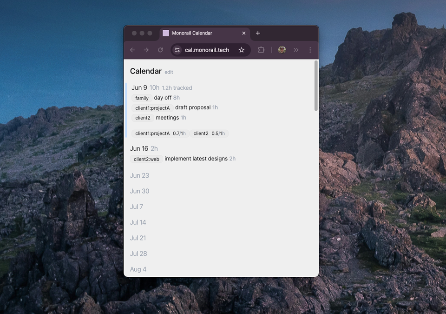Bookmark the page using the star icon
The image size is (446, 314).
pos(242,50)
